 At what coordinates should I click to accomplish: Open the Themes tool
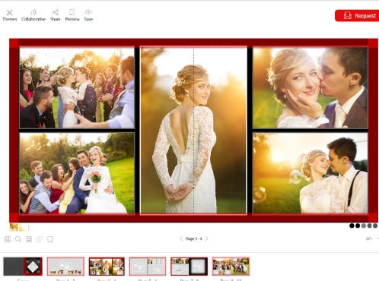(x=10, y=15)
